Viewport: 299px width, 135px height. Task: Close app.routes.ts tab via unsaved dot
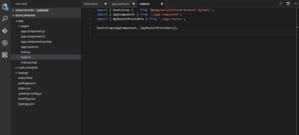point(134,4)
